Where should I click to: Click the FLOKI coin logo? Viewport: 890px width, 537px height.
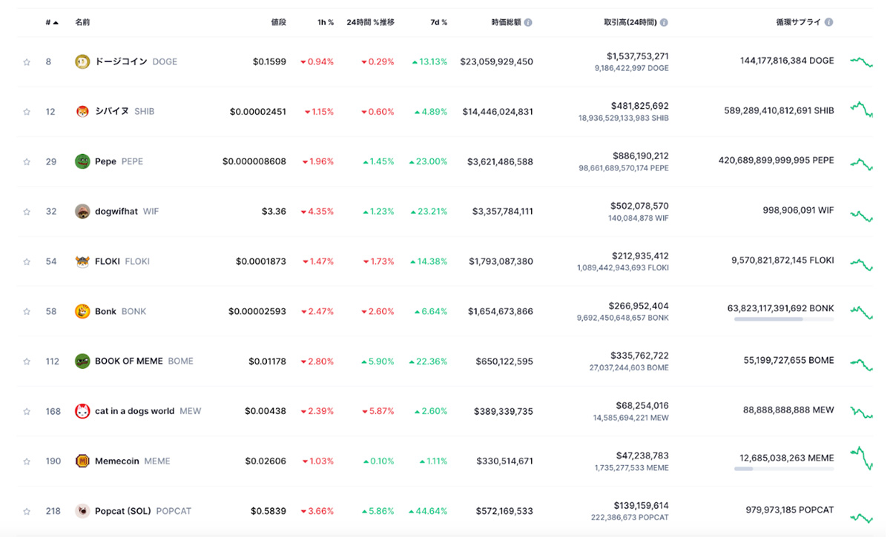click(x=82, y=261)
